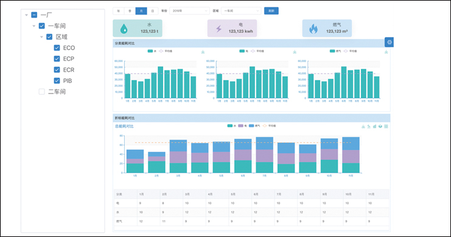This screenshot has width=451, height=237.
Task: Click the grid view icon in total energy toolbar
Action: click(x=386, y=126)
